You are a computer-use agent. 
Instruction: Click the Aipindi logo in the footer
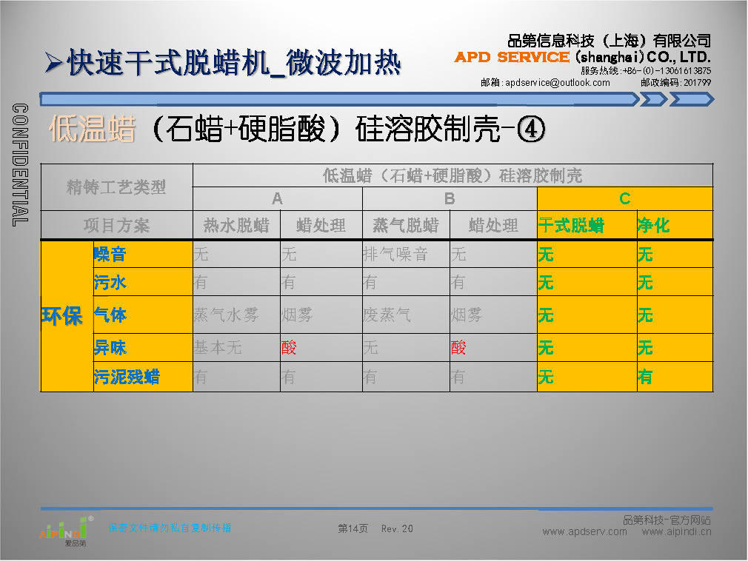click(x=67, y=531)
